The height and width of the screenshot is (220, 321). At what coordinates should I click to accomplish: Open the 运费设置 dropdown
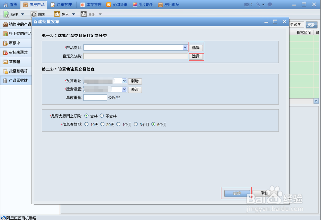point(124,89)
